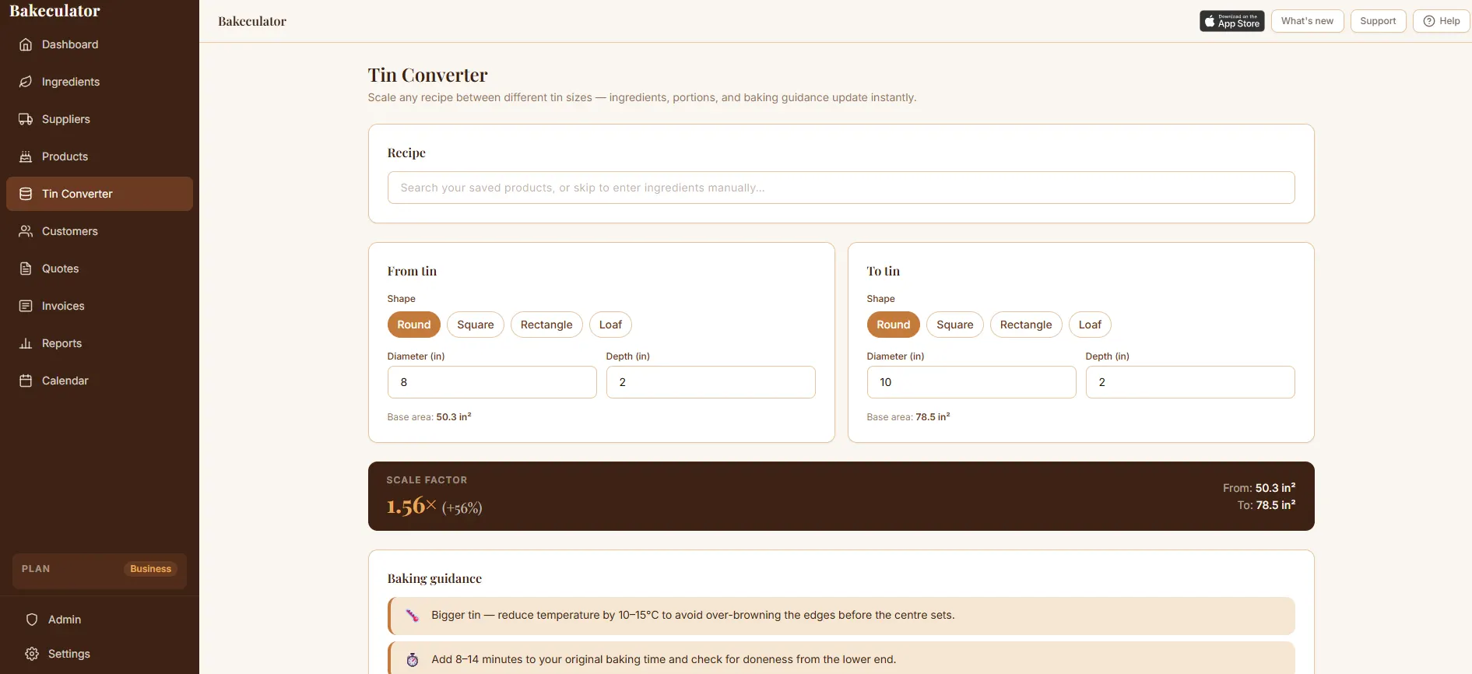Select Square shape for From tin
Screen dimensions: 1472x674
point(476,325)
